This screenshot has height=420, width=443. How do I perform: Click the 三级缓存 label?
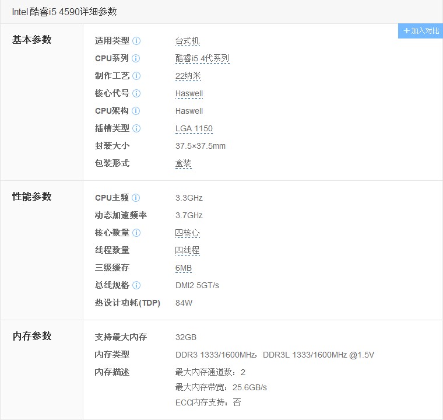112,268
